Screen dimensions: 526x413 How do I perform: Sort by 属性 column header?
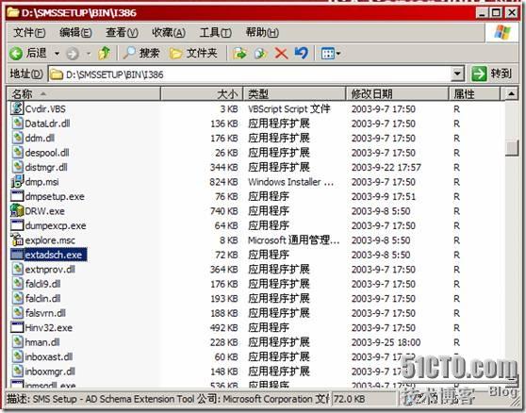pos(474,94)
